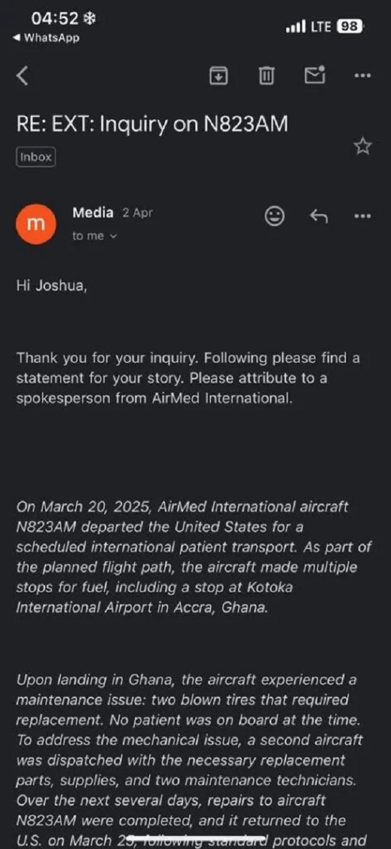391x849 pixels.
Task: Open the orange 'm' sender avatar
Action: [x=36, y=223]
